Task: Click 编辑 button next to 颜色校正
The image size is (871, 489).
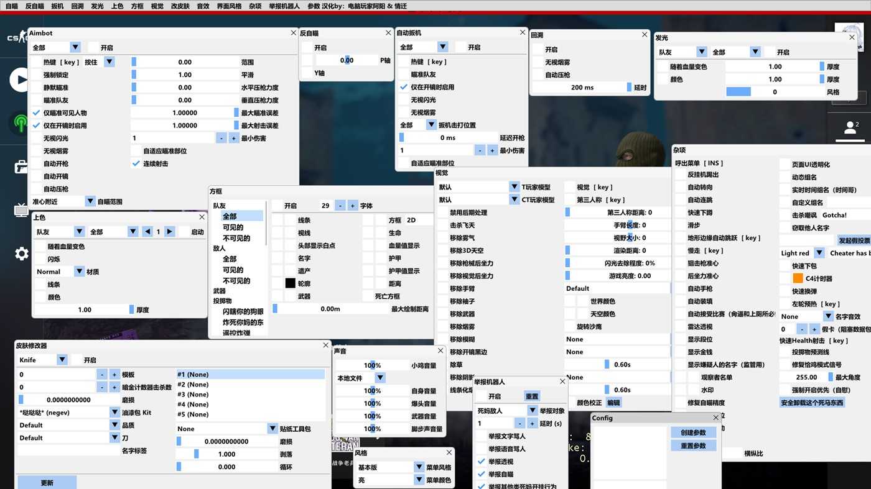Action: [613, 403]
